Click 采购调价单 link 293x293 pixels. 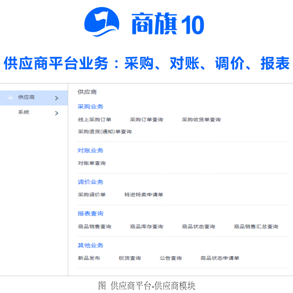coord(92,195)
